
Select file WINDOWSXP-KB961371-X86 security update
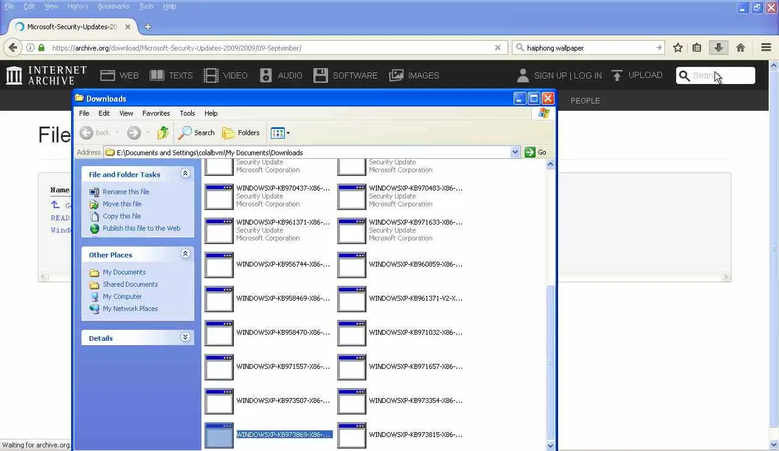click(268, 231)
